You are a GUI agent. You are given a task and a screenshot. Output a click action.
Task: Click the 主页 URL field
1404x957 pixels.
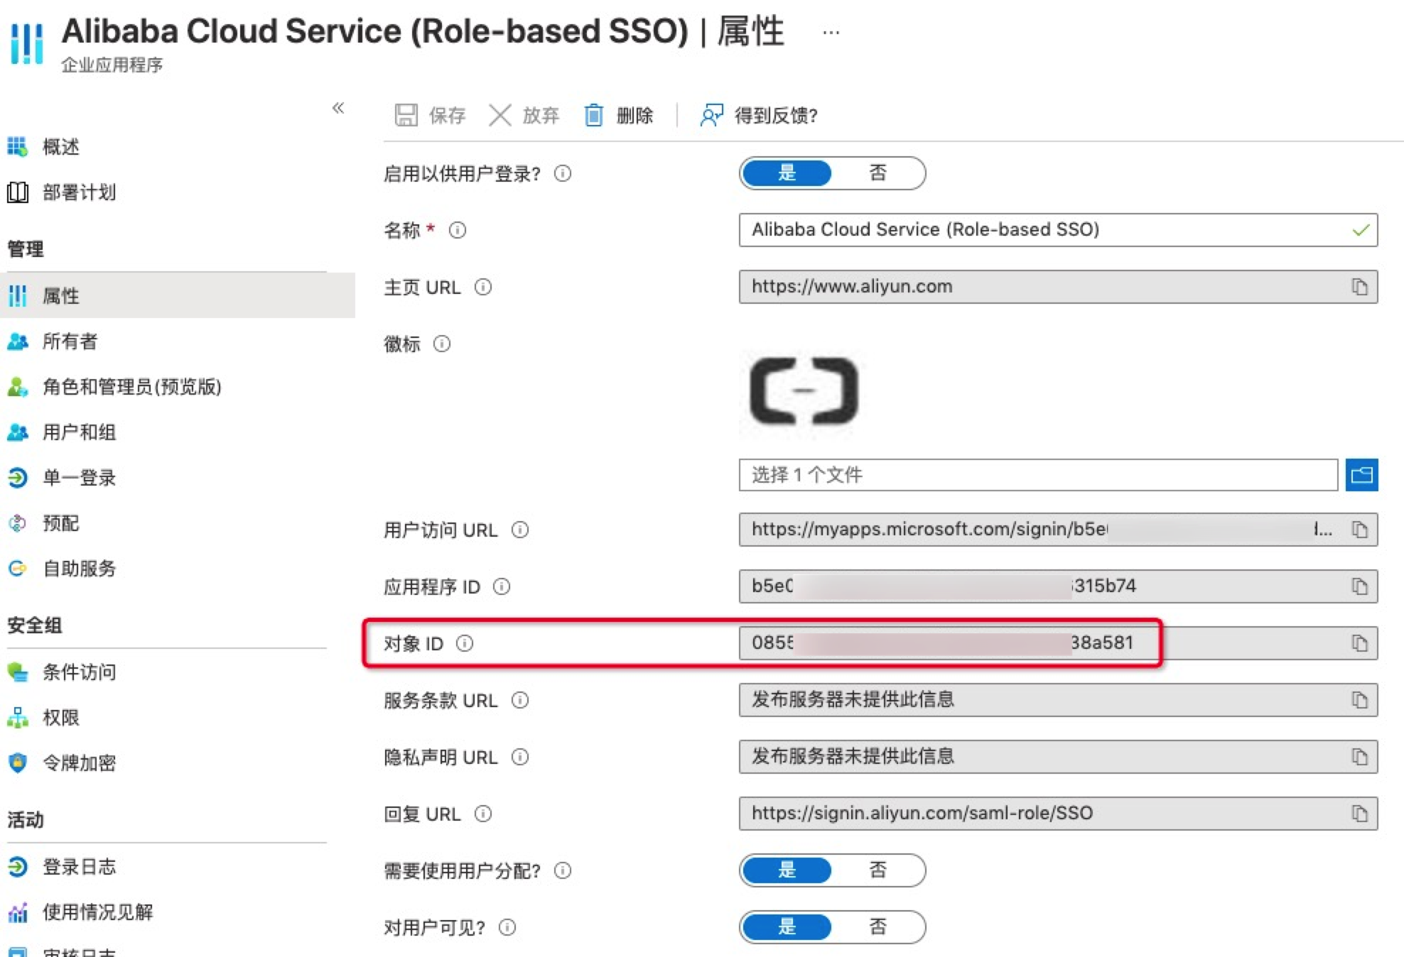point(1058,287)
